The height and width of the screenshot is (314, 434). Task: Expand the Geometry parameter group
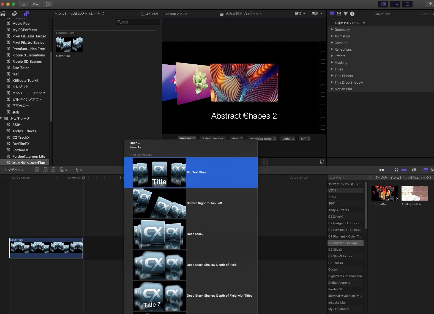pos(342,30)
